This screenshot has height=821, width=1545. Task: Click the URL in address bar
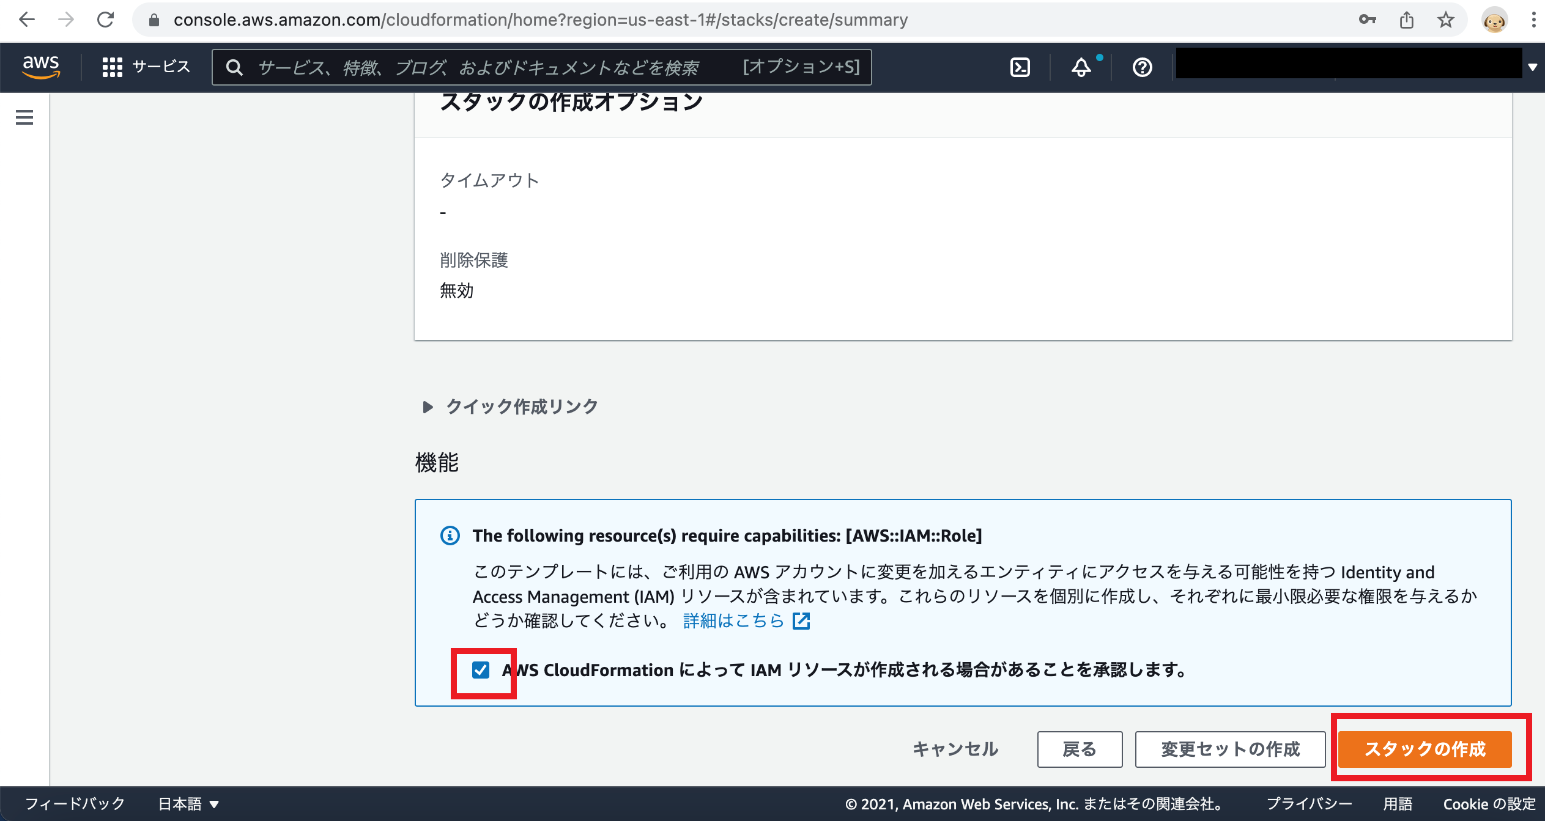coord(541,20)
